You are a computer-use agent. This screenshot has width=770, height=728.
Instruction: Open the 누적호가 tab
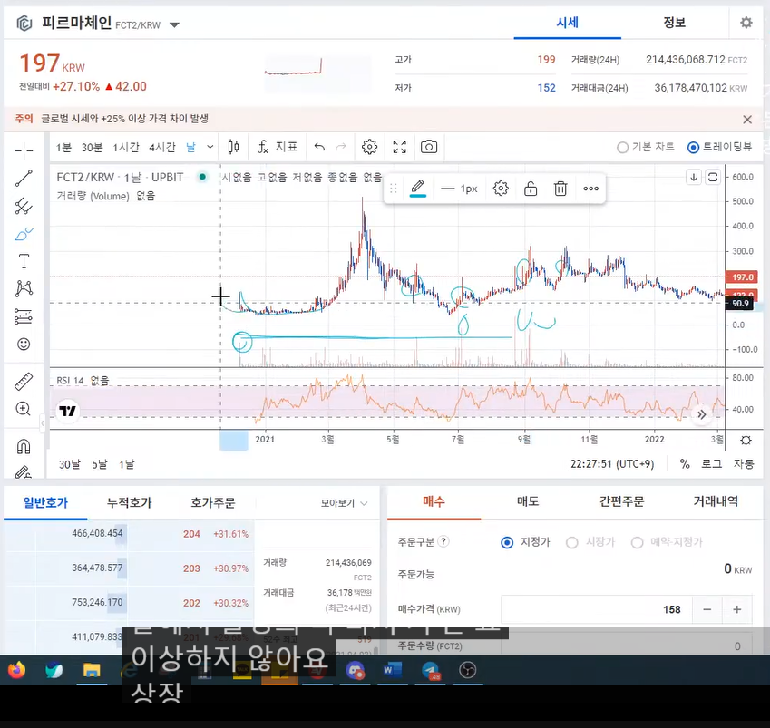(129, 502)
